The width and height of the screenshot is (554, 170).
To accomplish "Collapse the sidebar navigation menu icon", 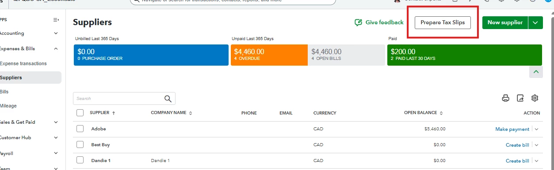I will click(56, 20).
